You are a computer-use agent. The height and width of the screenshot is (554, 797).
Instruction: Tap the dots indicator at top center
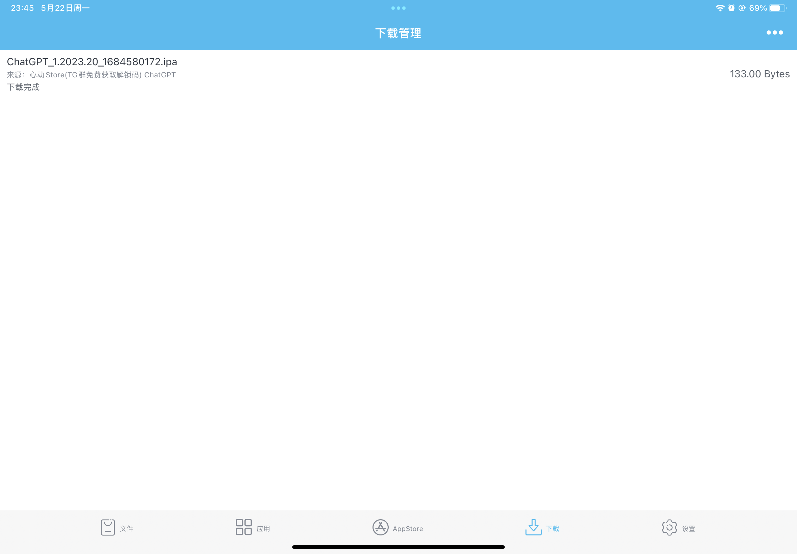398,8
